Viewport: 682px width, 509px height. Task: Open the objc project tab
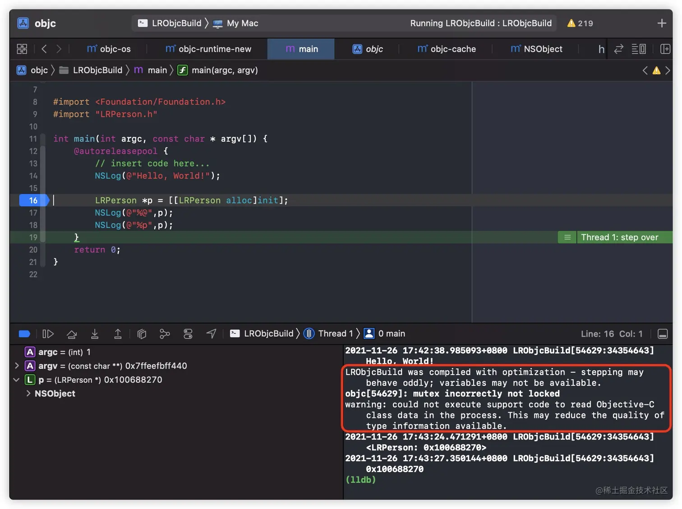(368, 49)
